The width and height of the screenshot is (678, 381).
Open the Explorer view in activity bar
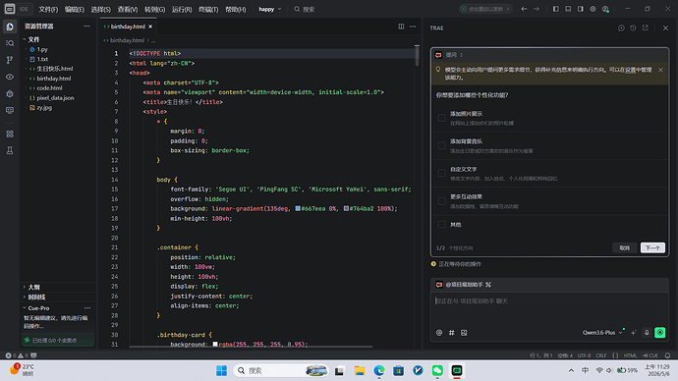point(10,27)
